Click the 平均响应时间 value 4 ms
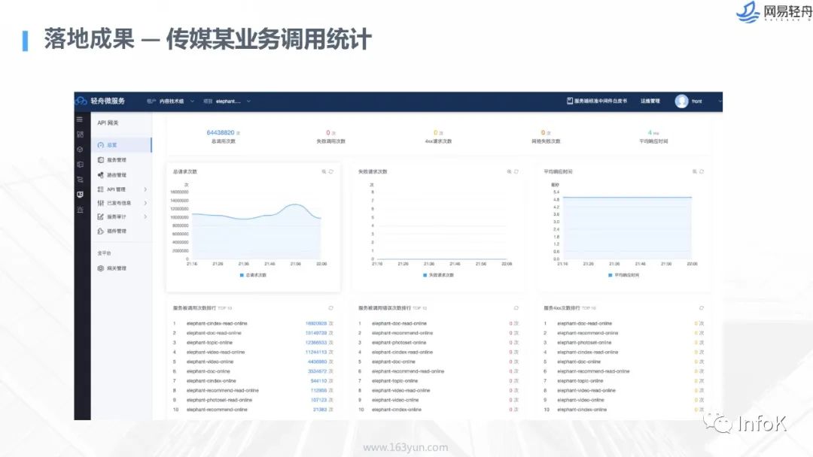This screenshot has height=457, width=813. [653, 132]
